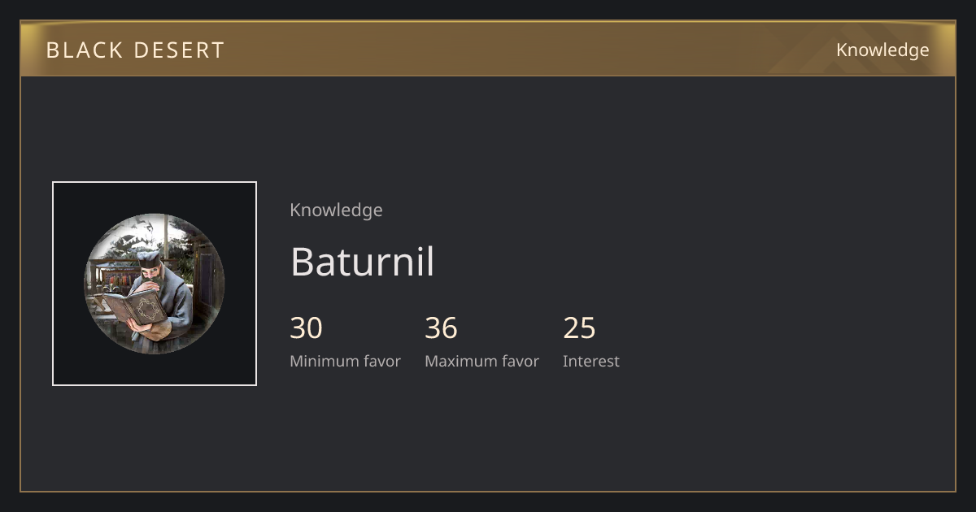The image size is (976, 512).
Task: Select the Knowledge label above Baturnil
Action: click(x=336, y=210)
